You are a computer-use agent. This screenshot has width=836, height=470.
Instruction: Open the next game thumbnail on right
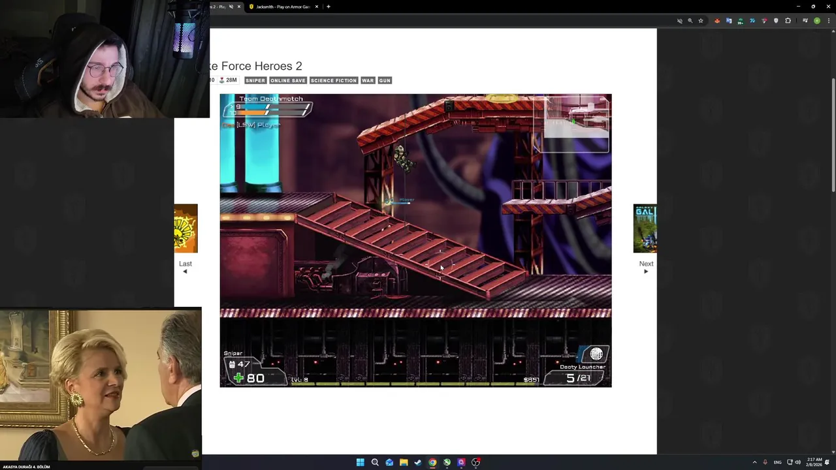click(x=645, y=228)
